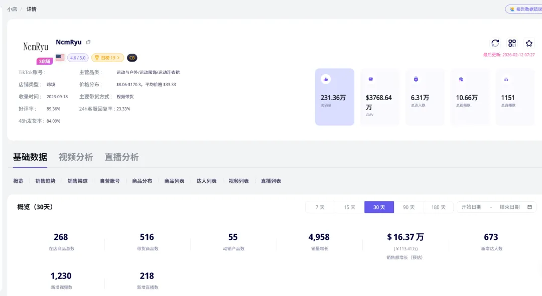Click the 报告数据错误 button

526,9
